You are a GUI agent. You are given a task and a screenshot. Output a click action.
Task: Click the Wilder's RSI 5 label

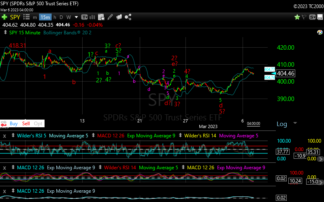pos(32,136)
